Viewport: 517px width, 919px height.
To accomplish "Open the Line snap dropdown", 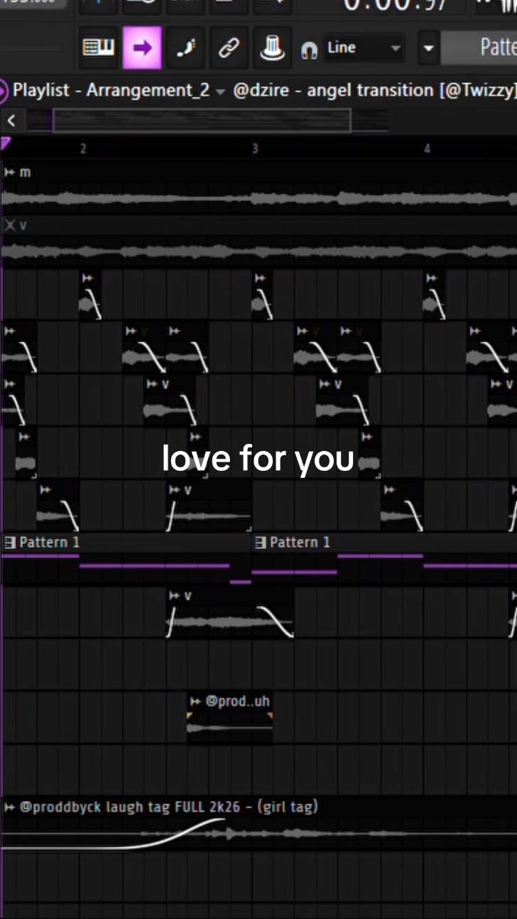I will (364, 48).
